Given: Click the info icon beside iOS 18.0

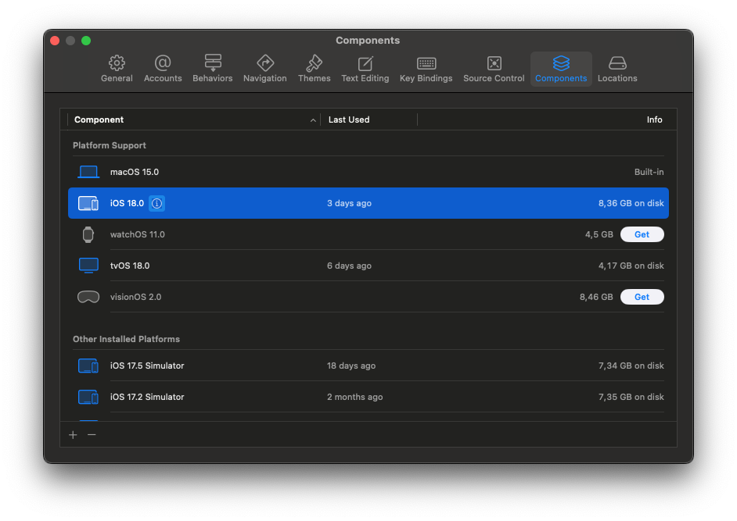Looking at the screenshot, I should coord(156,203).
